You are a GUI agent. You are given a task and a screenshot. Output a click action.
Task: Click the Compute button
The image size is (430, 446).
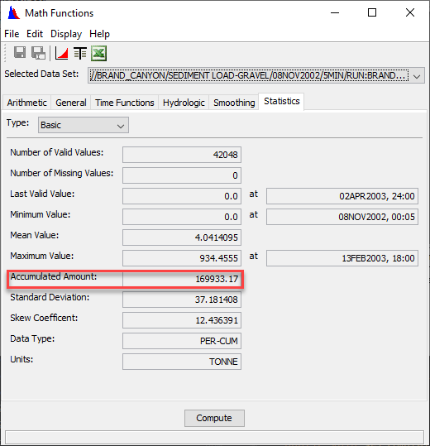point(214,418)
